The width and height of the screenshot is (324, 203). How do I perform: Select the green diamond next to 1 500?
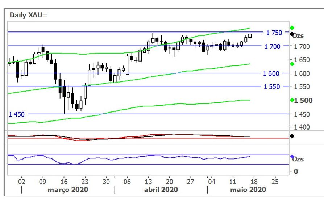coord(292,100)
